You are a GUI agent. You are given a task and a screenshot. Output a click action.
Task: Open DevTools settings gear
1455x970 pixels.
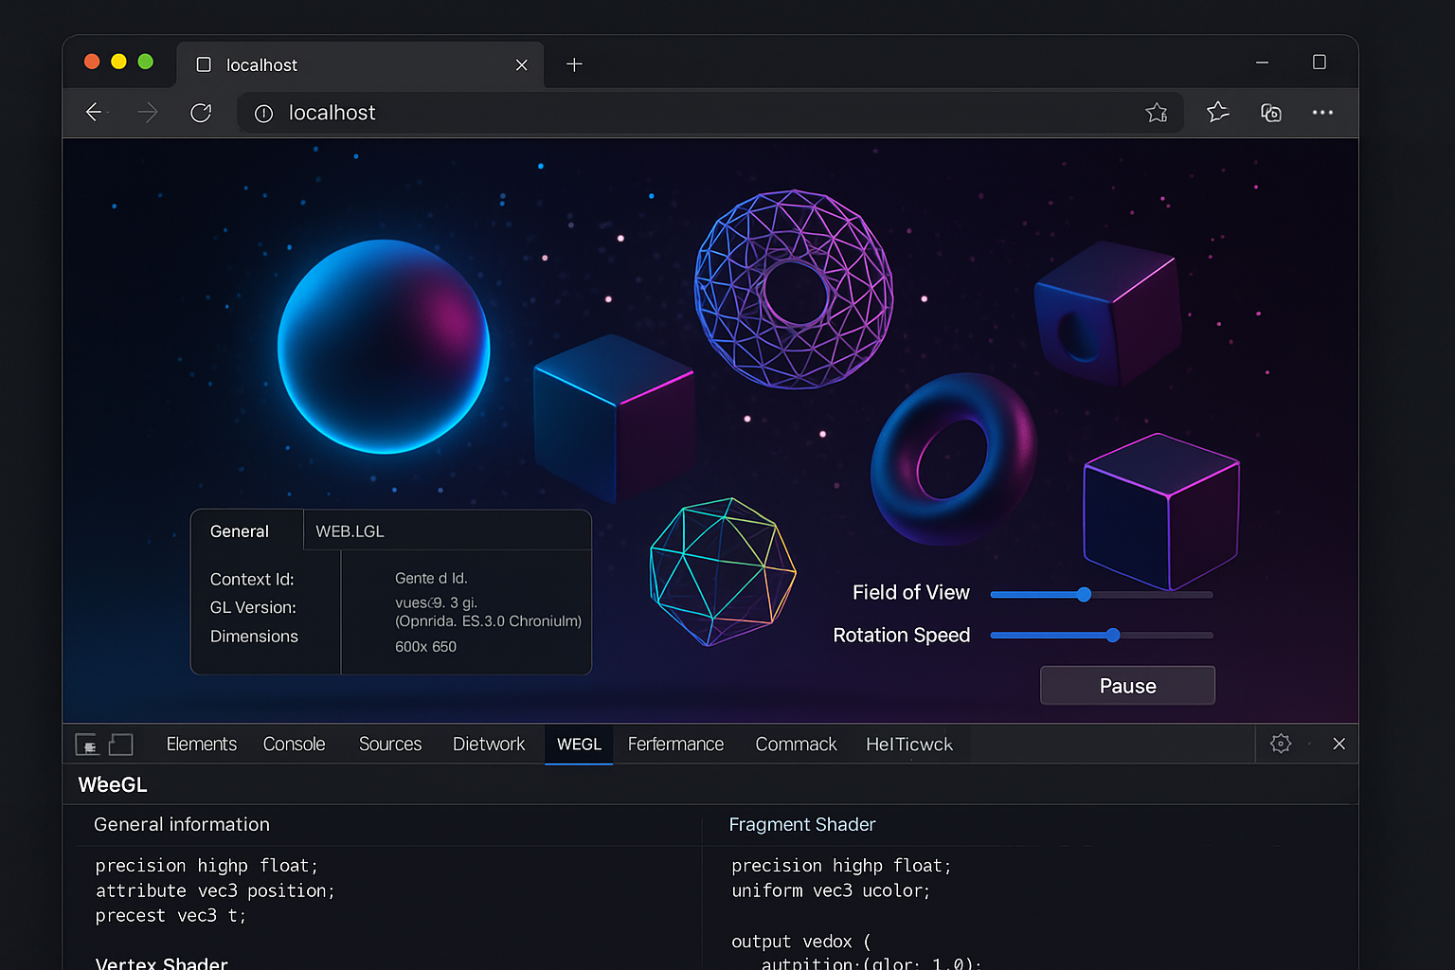[x=1281, y=744]
